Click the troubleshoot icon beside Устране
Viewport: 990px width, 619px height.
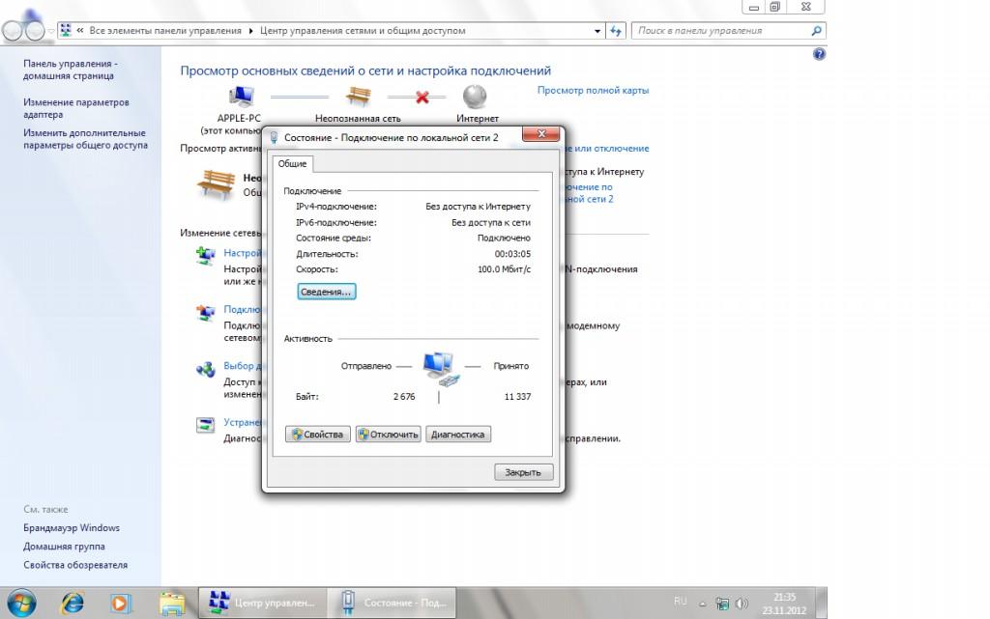205,426
